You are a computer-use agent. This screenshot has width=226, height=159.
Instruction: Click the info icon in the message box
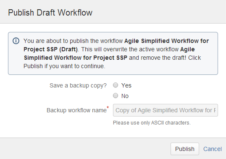coord(16,41)
